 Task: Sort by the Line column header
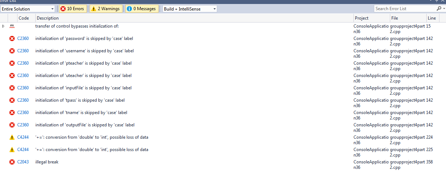(431, 18)
